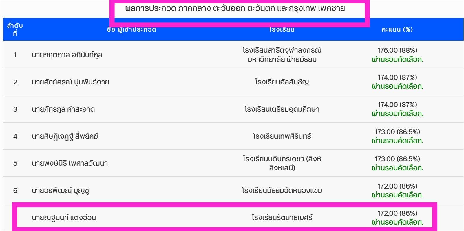Click the 176.00 (88%) score
This screenshot has height=231, width=464.
(x=397, y=50)
